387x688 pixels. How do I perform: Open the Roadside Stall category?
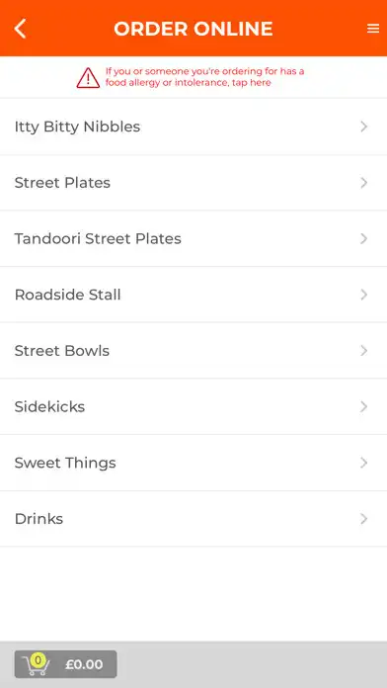tap(193, 295)
